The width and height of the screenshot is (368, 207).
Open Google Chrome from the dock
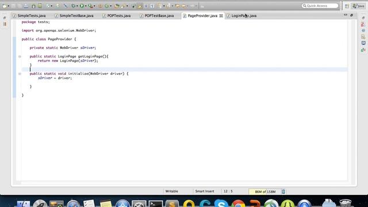[238, 204]
